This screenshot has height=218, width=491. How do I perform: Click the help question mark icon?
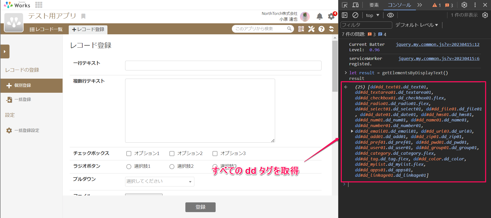coord(322,29)
